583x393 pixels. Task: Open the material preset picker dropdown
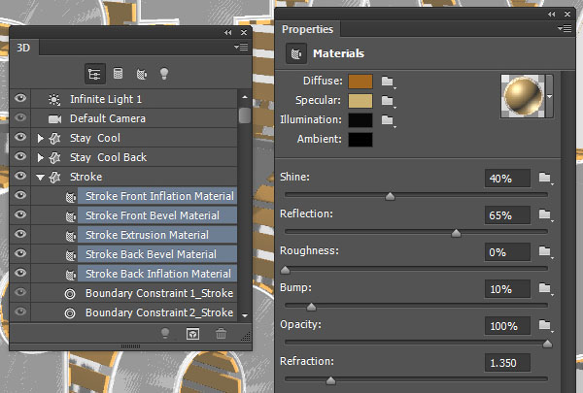tap(549, 96)
